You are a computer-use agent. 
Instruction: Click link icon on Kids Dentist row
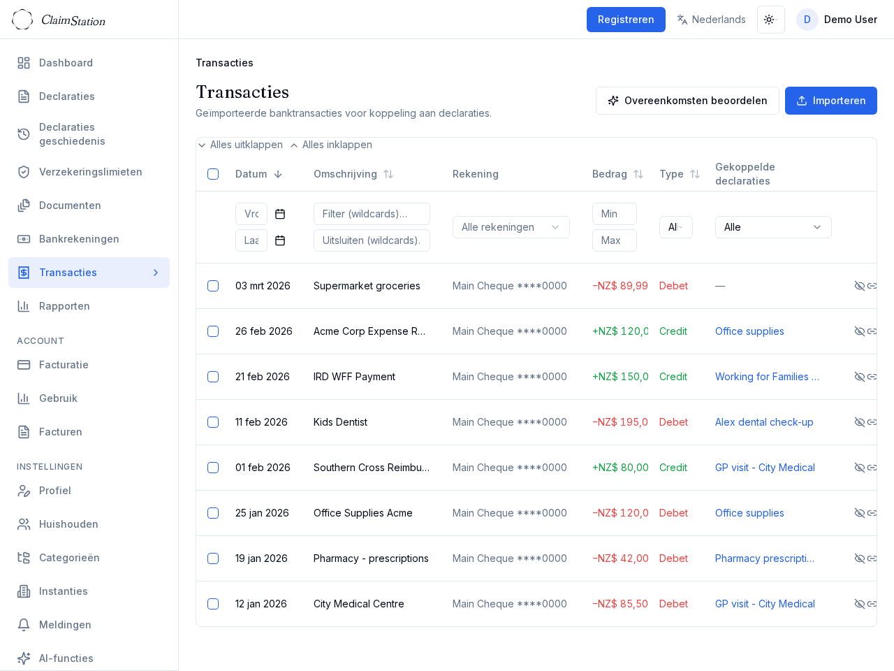pos(872,422)
